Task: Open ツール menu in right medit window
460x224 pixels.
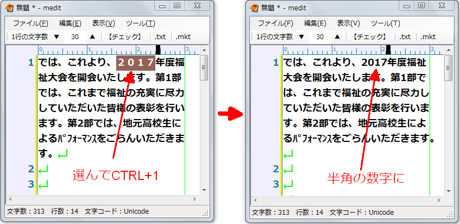Action: [x=386, y=23]
